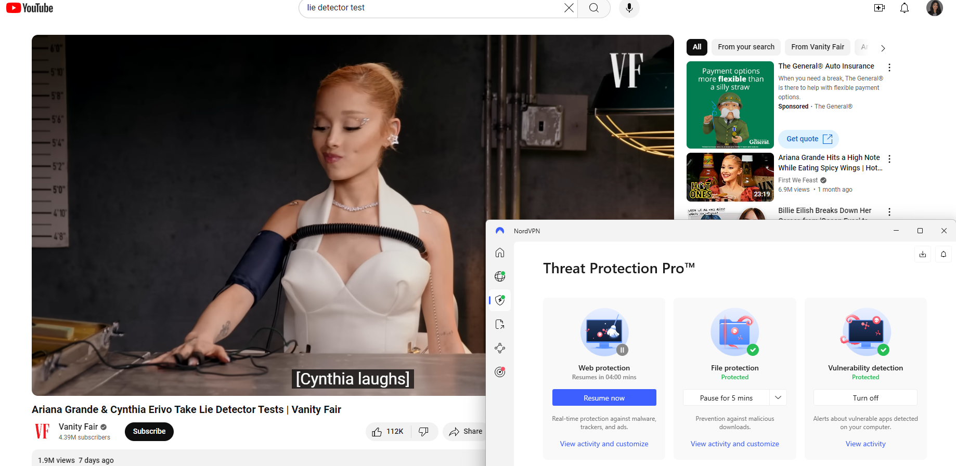Click the Web protection illustration icon
This screenshot has width=956, height=466.
pyautogui.click(x=604, y=332)
